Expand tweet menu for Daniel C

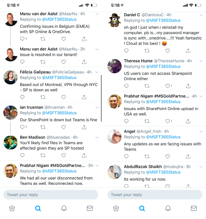[201, 15]
